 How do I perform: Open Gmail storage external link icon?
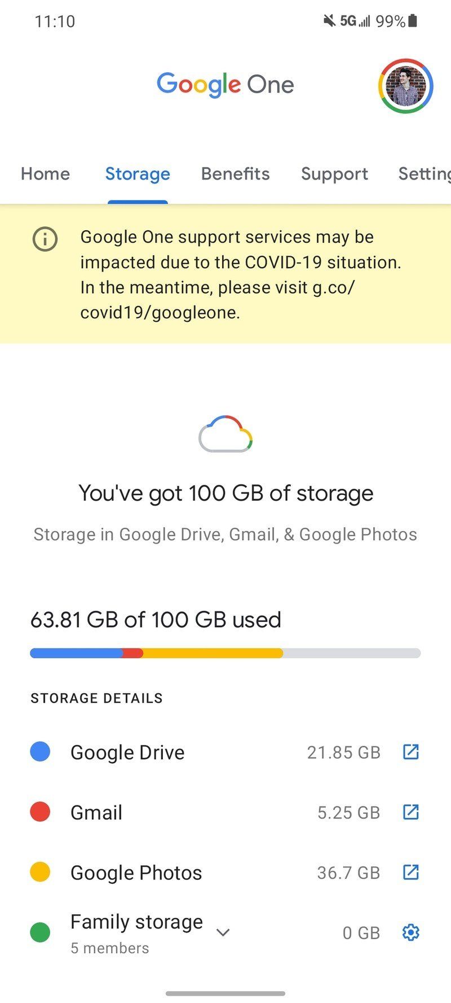[x=410, y=812]
